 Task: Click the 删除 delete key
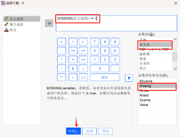(105, 77)
